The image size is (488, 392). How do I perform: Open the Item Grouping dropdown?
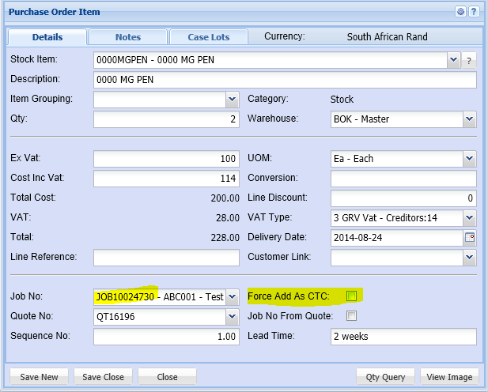click(x=232, y=100)
